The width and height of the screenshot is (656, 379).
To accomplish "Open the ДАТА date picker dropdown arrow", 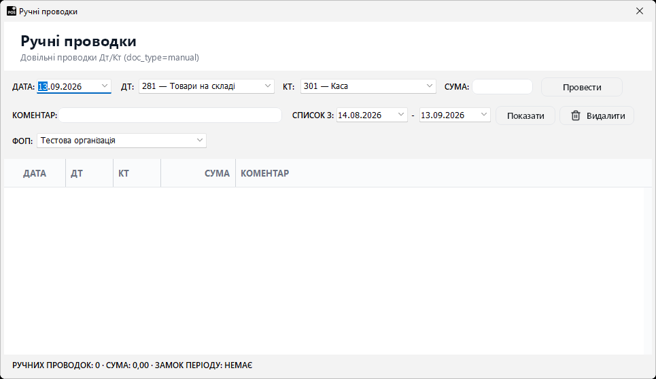I will tap(105, 86).
